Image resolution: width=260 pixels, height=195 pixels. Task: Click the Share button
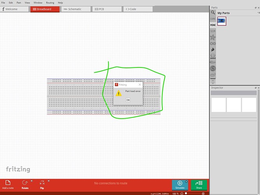pyautogui.click(x=199, y=184)
